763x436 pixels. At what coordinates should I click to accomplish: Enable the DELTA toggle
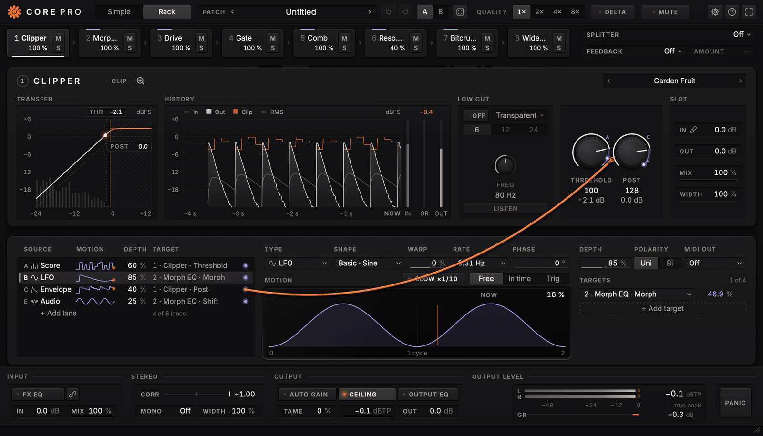(613, 12)
